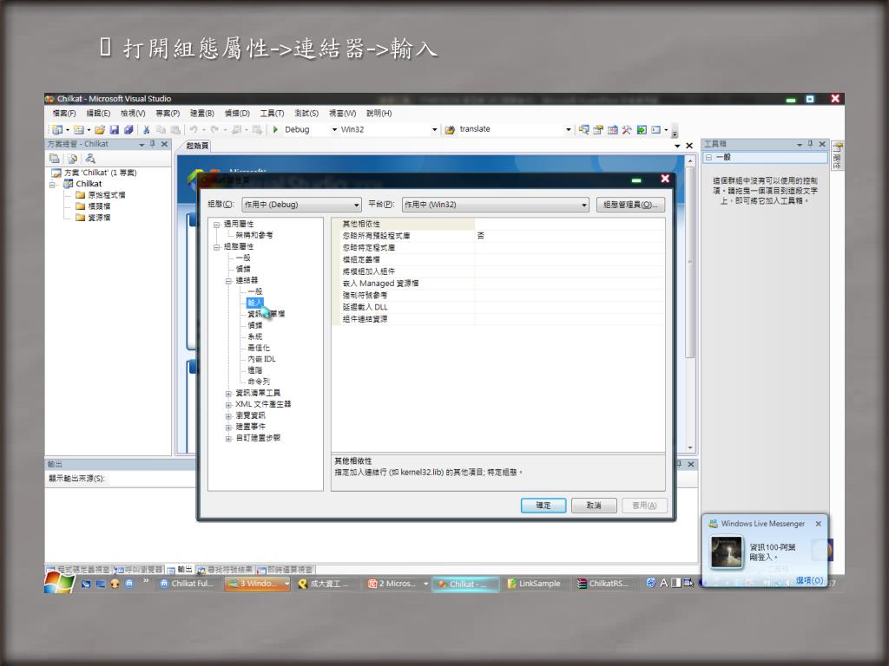The height and width of the screenshot is (666, 889).
Task: Open Solution Explorer from the main toolbar icon
Action: tap(583, 130)
